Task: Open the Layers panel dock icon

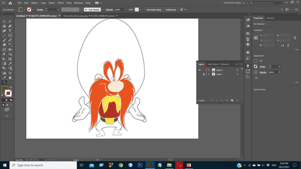Action: point(248,66)
